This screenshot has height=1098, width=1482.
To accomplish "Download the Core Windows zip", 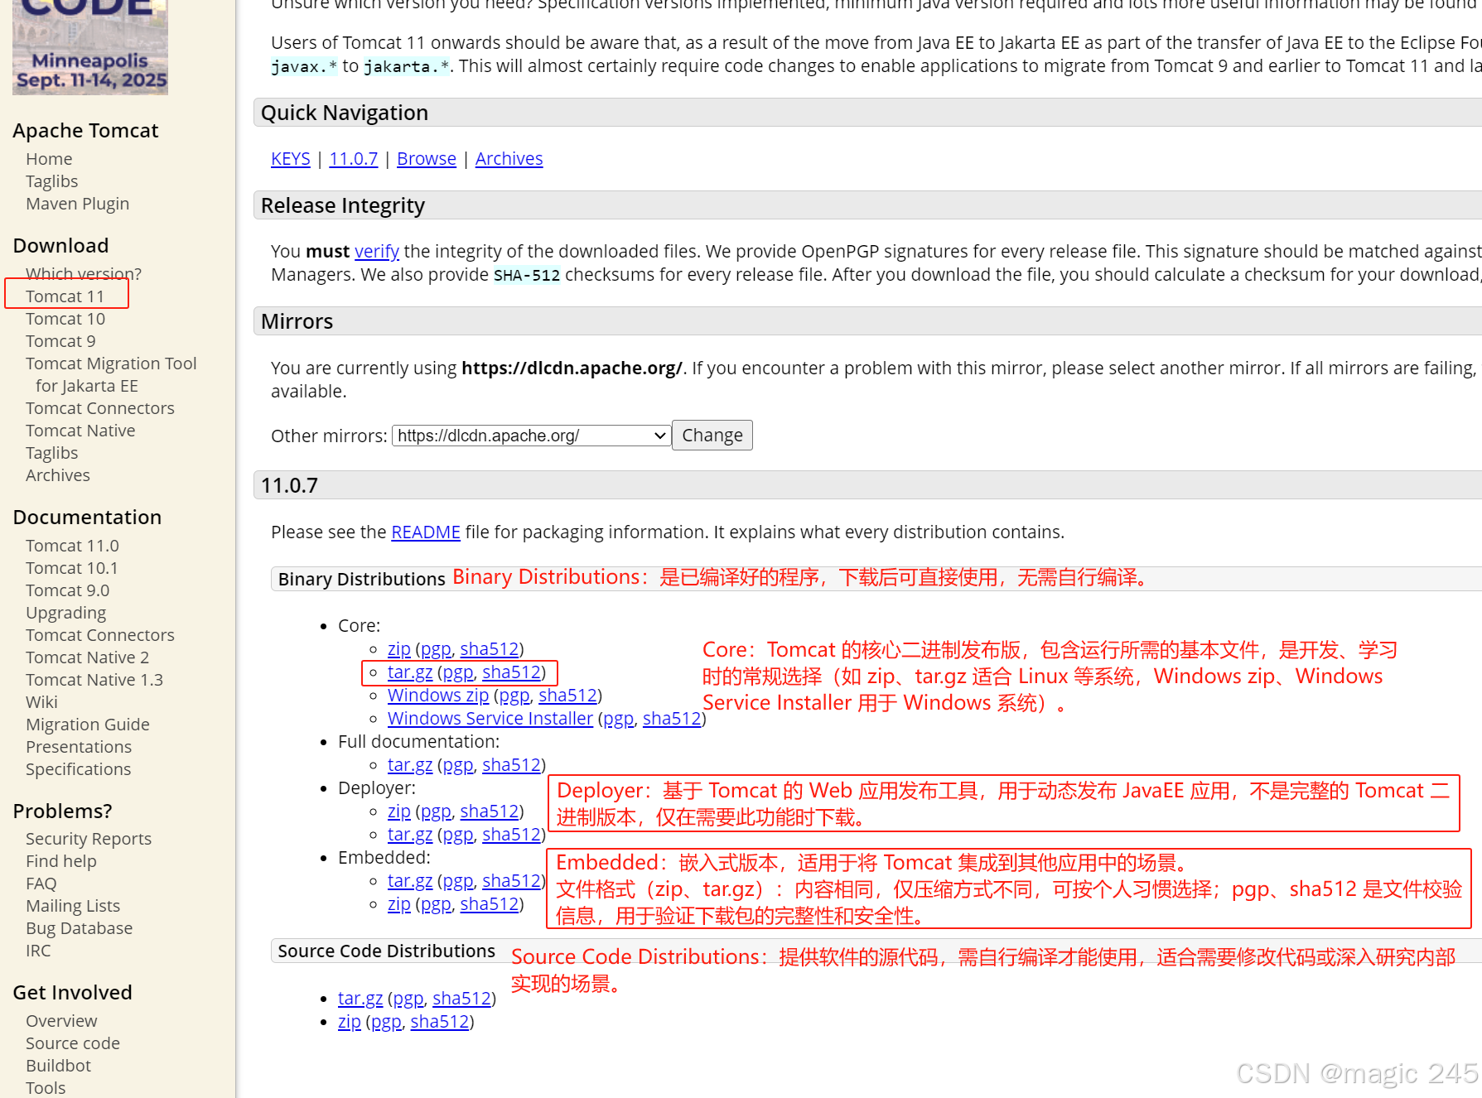I will [438, 696].
